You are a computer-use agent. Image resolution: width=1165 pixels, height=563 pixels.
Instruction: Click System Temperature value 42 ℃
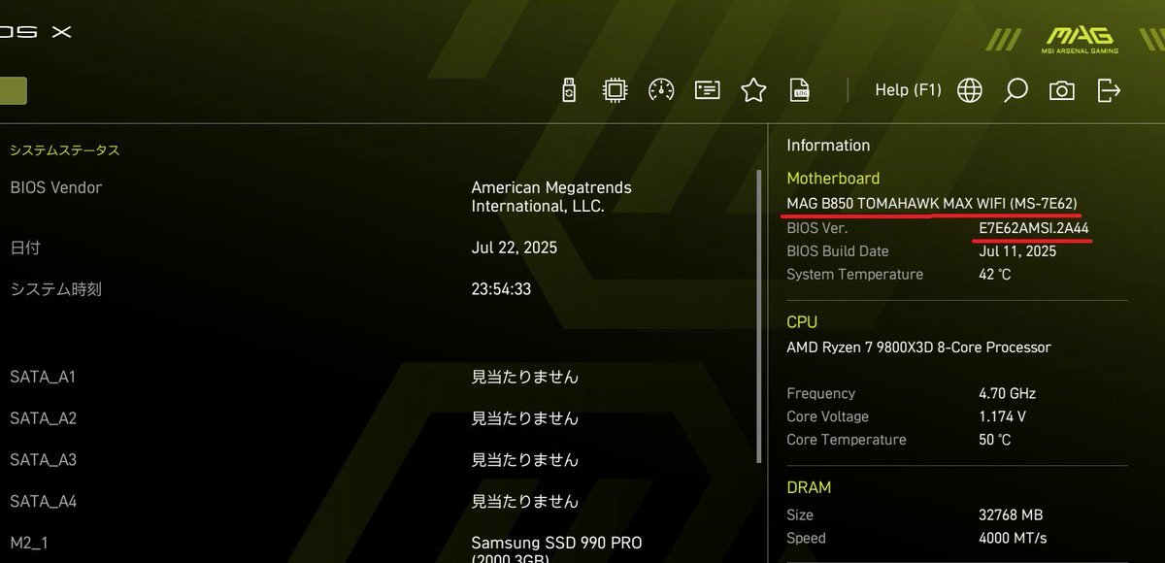tap(995, 275)
